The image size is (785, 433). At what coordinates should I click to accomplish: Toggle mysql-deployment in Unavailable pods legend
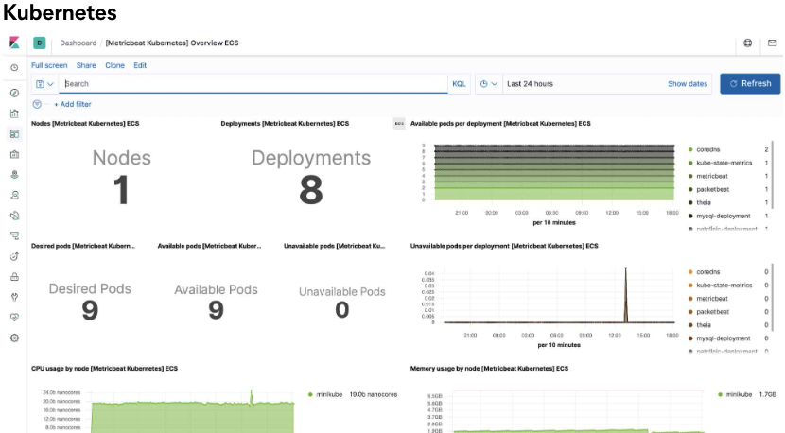(724, 338)
